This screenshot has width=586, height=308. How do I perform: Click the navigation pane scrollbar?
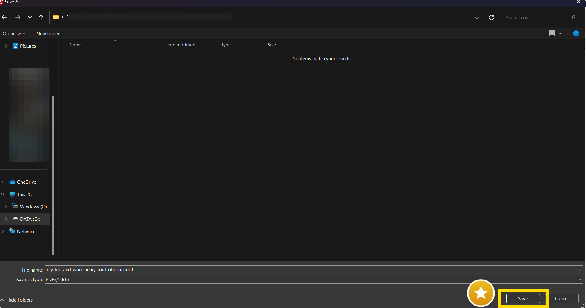53,175
